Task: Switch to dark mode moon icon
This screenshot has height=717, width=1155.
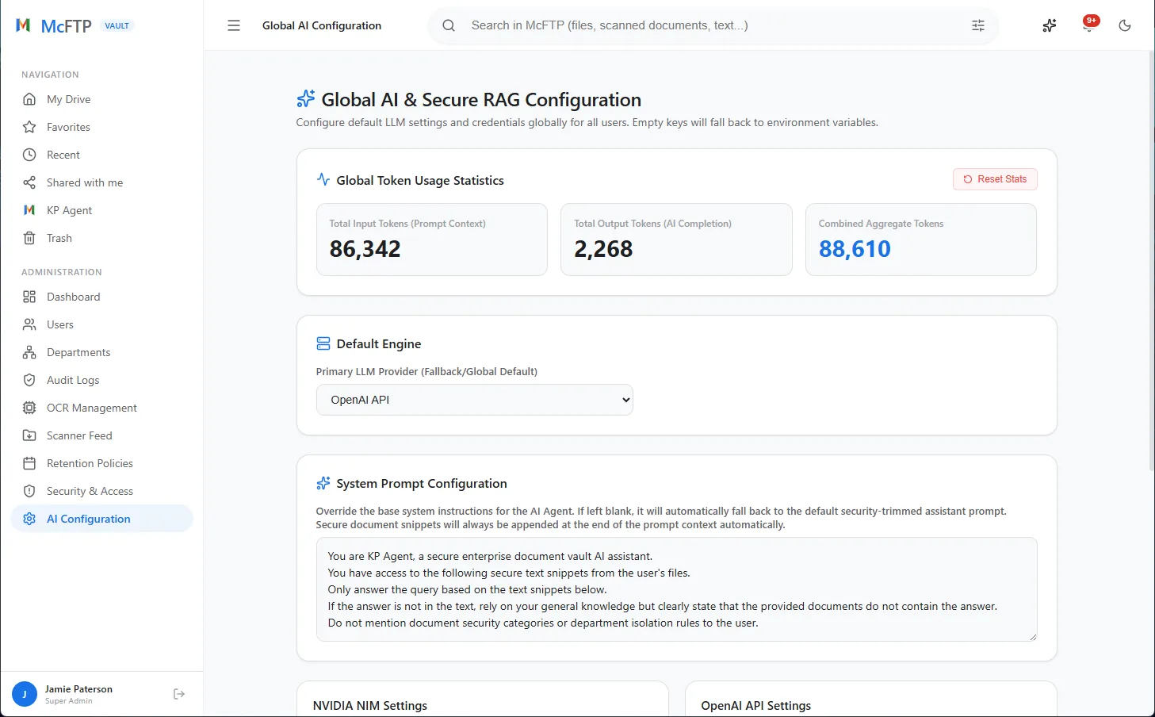Action: pyautogui.click(x=1124, y=25)
